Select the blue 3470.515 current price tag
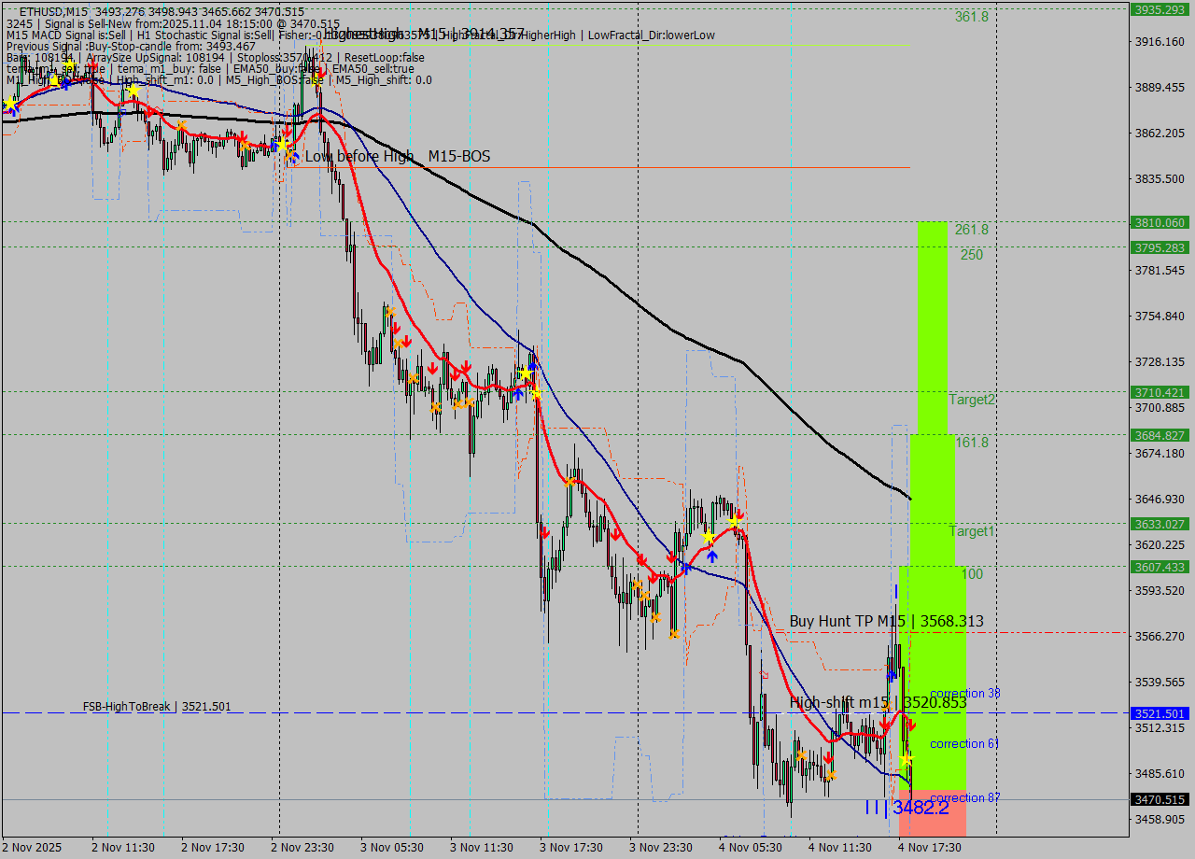The height and width of the screenshot is (859, 1195). click(x=1160, y=798)
